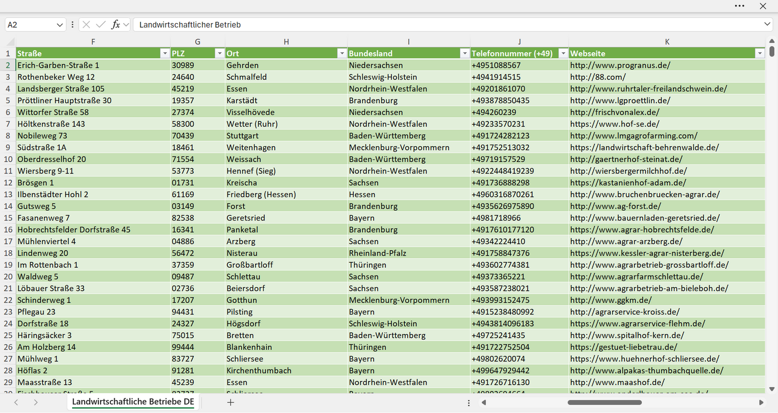The height and width of the screenshot is (413, 778).
Task: Expand the Name Box dropdown arrow
Action: 59,25
